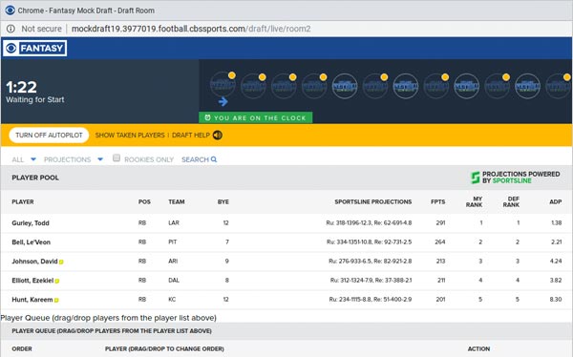Open the ALL position filter dropdown
573x357 pixels.
point(24,159)
